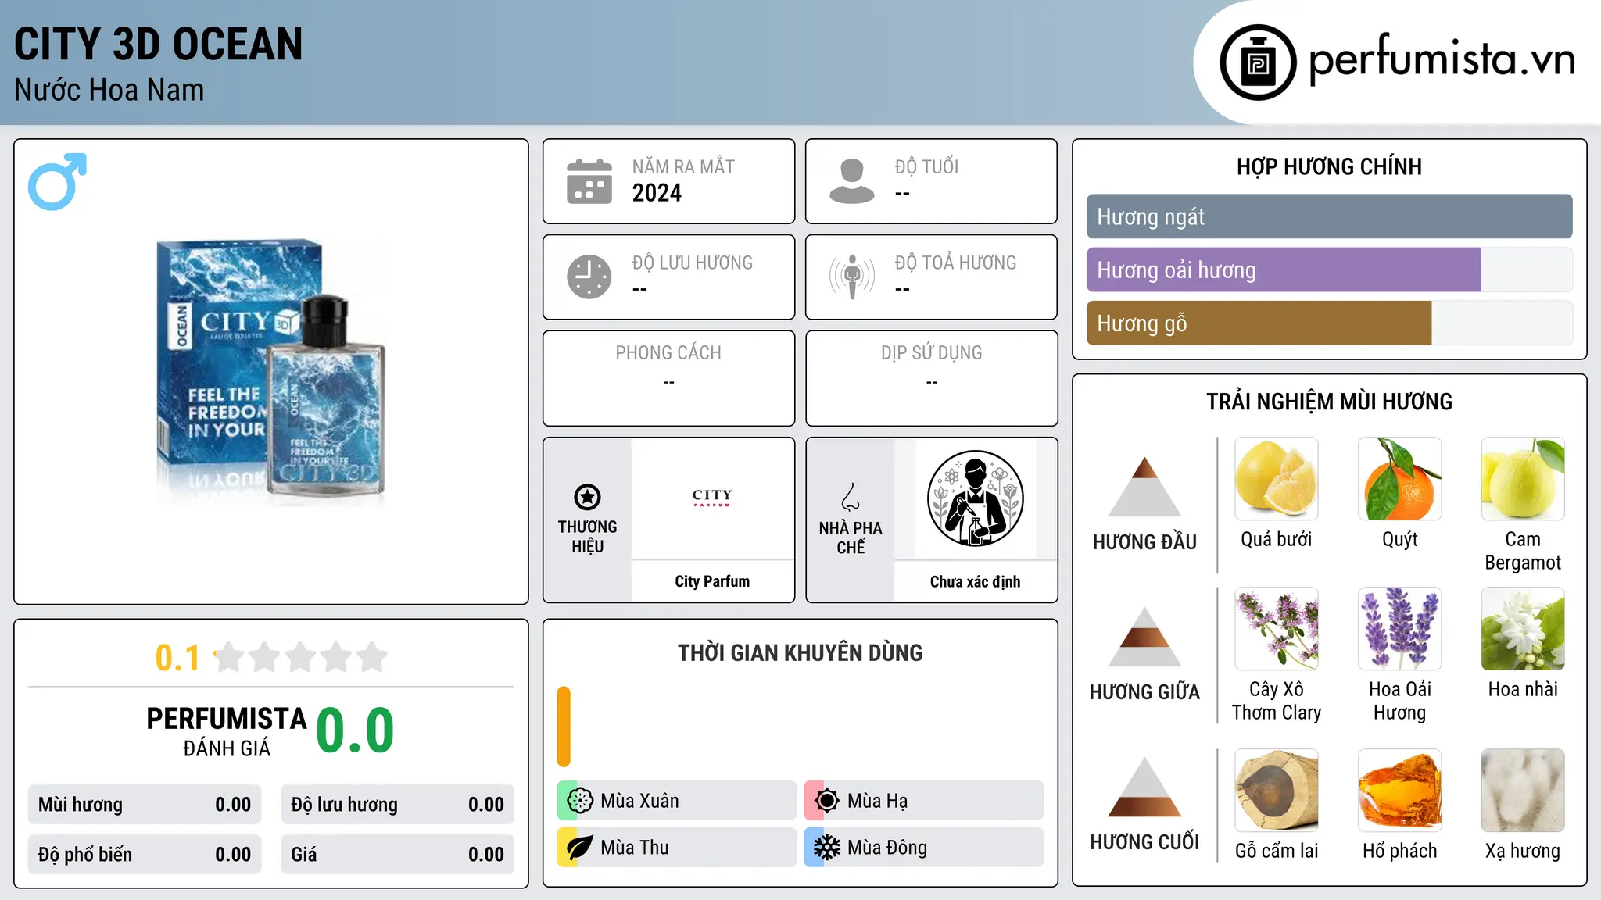Click the sillage icon beside Độ toả hương
Image resolution: width=1601 pixels, height=900 pixels.
coord(852,277)
